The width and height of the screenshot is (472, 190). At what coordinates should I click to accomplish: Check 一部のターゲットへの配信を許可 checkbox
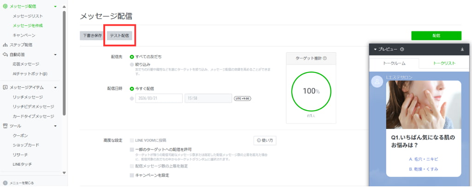(x=132, y=149)
